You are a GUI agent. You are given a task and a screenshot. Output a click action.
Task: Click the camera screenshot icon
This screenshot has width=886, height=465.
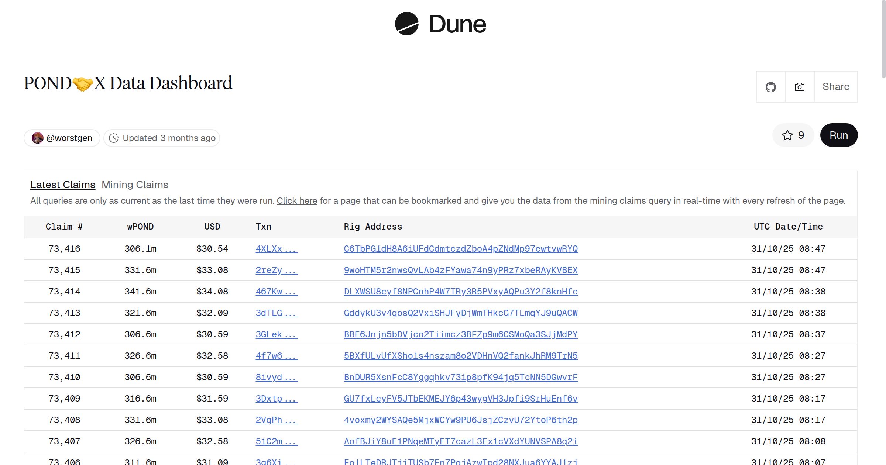tap(799, 86)
